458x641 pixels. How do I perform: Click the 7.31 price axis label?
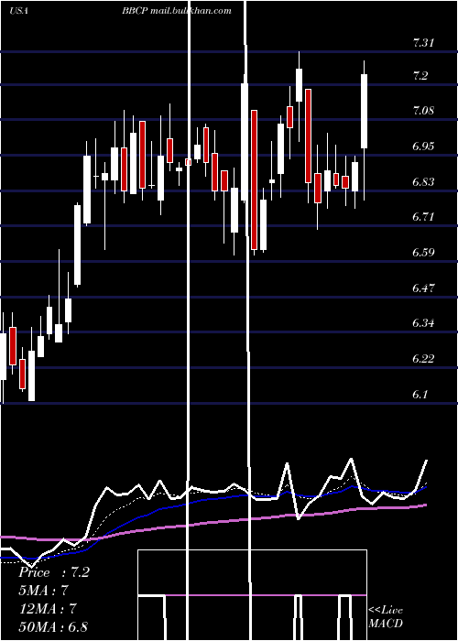423,42
